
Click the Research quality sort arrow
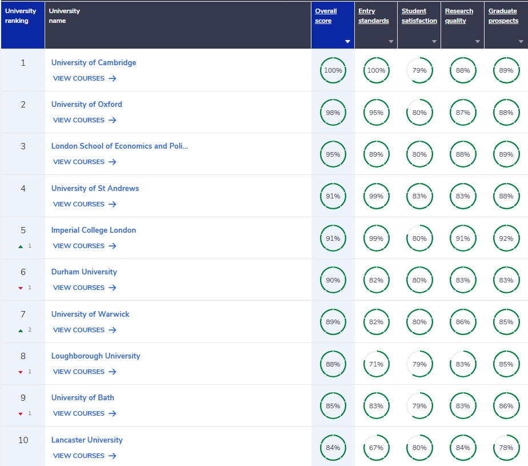(478, 41)
